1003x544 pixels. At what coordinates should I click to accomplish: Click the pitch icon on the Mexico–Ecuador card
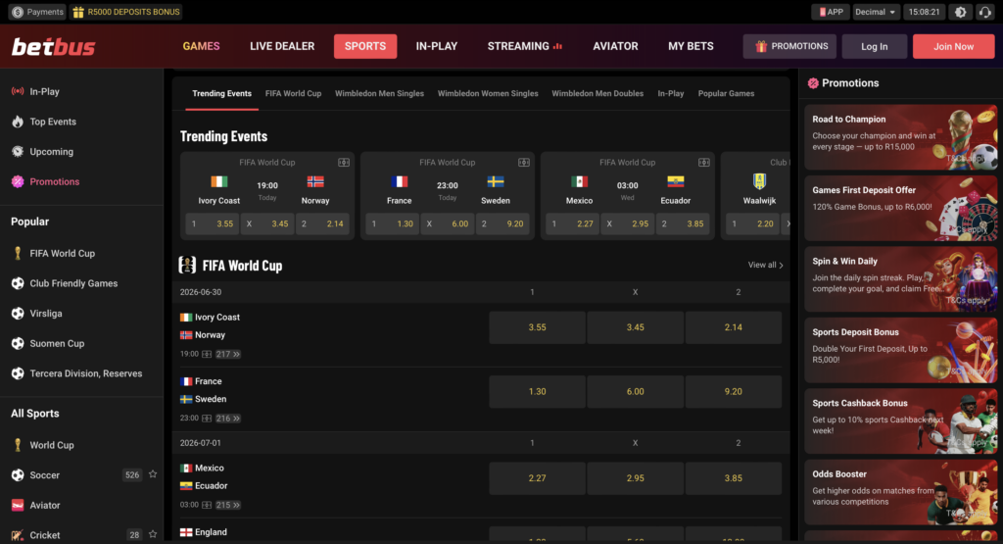[x=703, y=163]
